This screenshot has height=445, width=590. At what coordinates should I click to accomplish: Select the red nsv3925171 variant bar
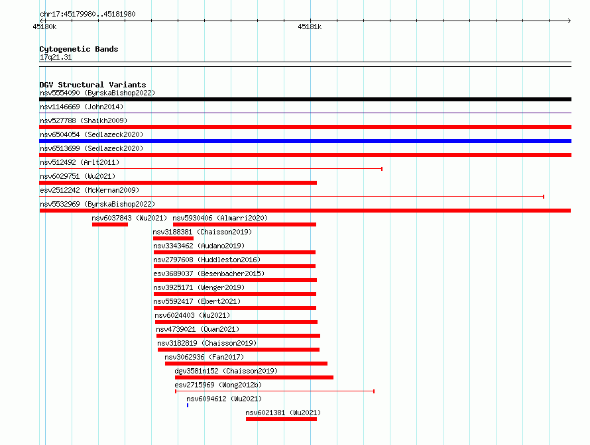coord(235,294)
